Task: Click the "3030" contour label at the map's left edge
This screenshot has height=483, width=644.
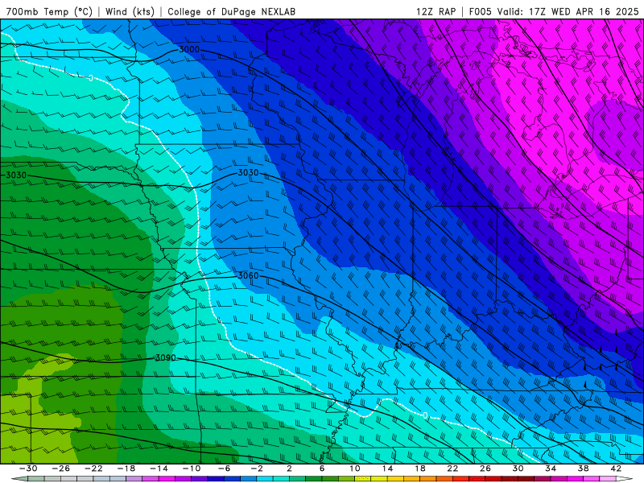Action: [x=16, y=175]
